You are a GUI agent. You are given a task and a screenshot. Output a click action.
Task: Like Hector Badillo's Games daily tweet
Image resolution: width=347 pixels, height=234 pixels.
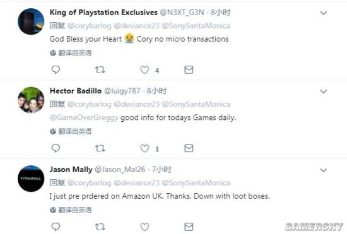coord(144,148)
